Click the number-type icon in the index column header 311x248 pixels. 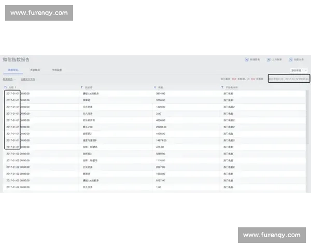click(x=155, y=87)
